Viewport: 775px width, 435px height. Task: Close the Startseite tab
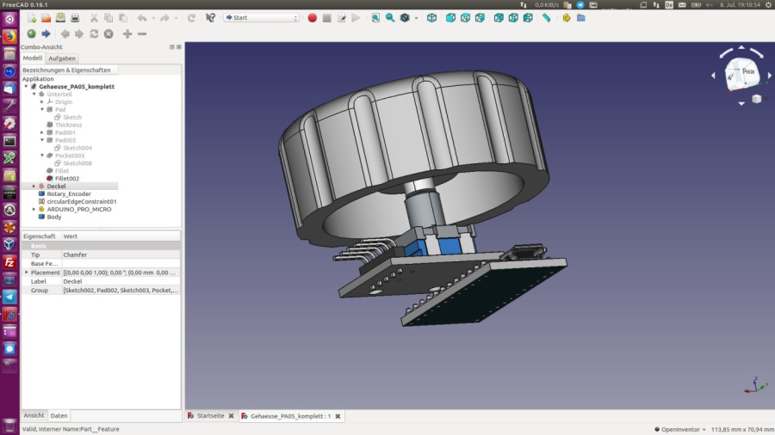[x=231, y=416]
